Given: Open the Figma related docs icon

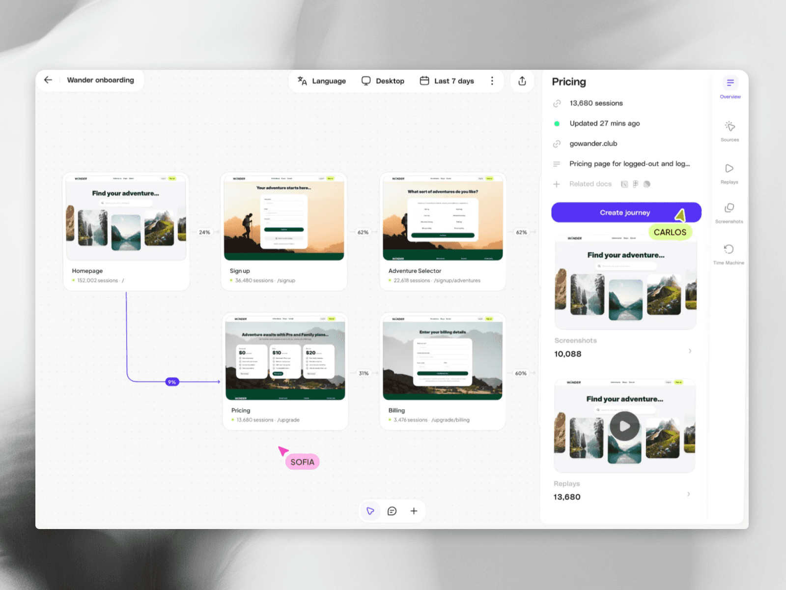Looking at the screenshot, I should 636,184.
